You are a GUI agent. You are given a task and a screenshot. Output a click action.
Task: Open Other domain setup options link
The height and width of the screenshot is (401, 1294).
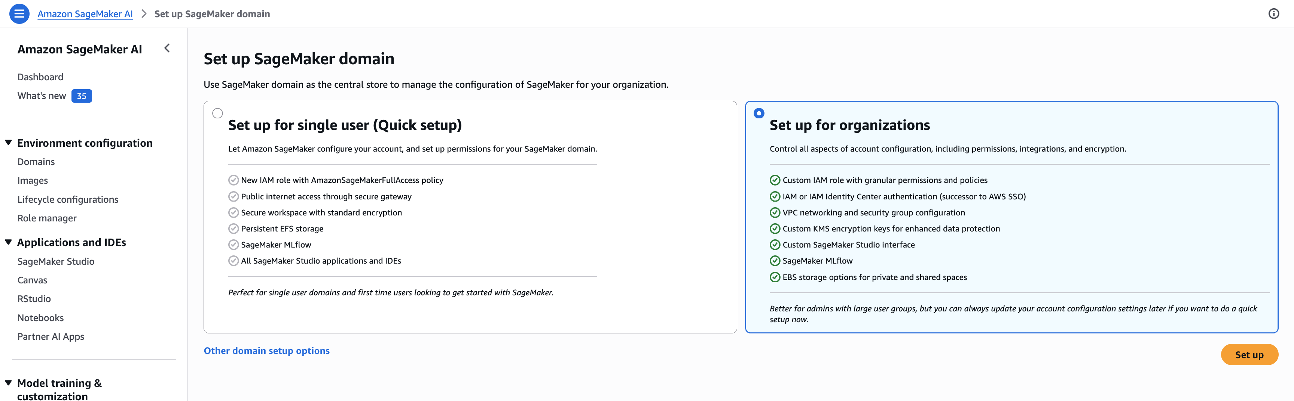[x=267, y=351]
